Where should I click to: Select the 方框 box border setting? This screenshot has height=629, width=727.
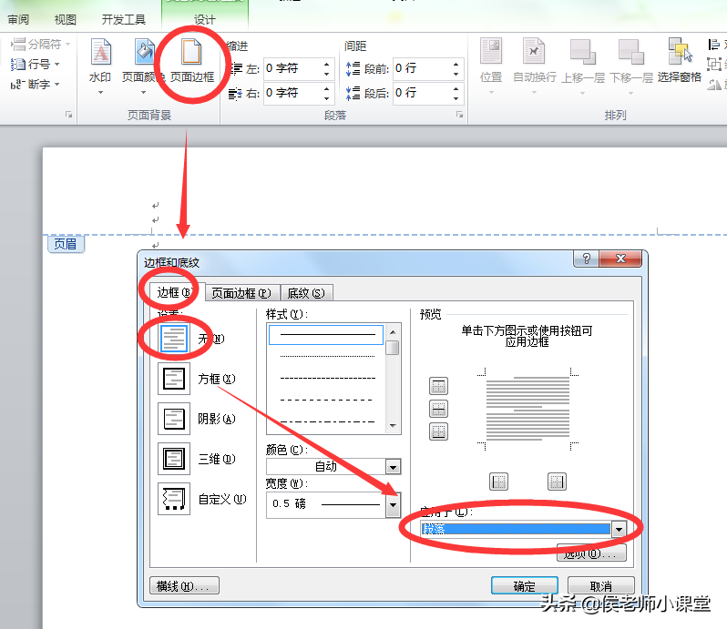[174, 379]
